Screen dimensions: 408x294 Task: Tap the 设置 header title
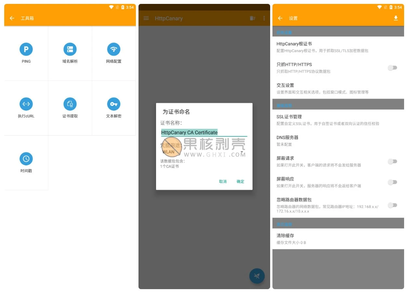click(293, 18)
